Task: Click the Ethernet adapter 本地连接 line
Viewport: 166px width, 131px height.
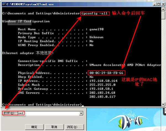Action: click(x=28, y=53)
